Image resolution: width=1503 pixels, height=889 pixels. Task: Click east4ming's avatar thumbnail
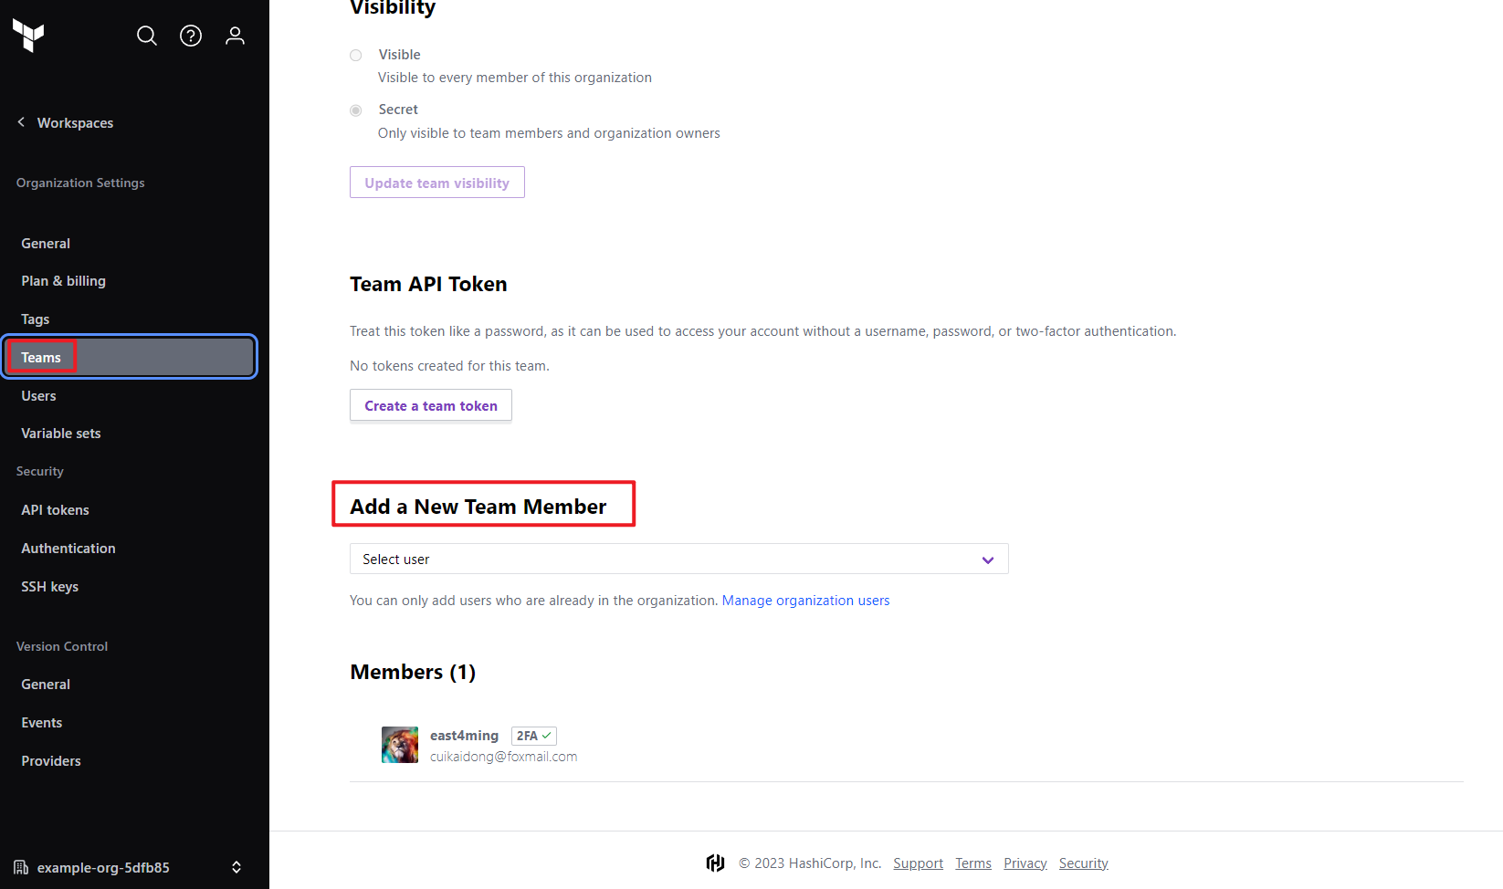(400, 745)
